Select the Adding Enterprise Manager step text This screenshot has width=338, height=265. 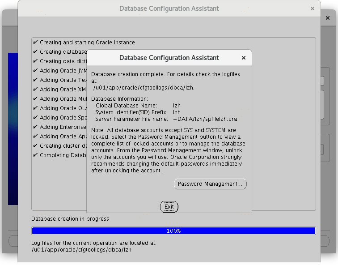pyautogui.click(x=63, y=127)
